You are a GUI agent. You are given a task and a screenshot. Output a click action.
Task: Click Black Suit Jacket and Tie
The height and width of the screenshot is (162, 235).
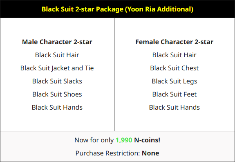point(57,68)
